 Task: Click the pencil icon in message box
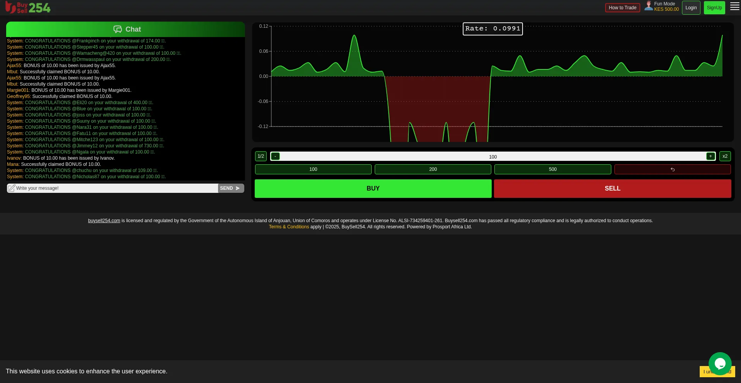click(x=12, y=188)
